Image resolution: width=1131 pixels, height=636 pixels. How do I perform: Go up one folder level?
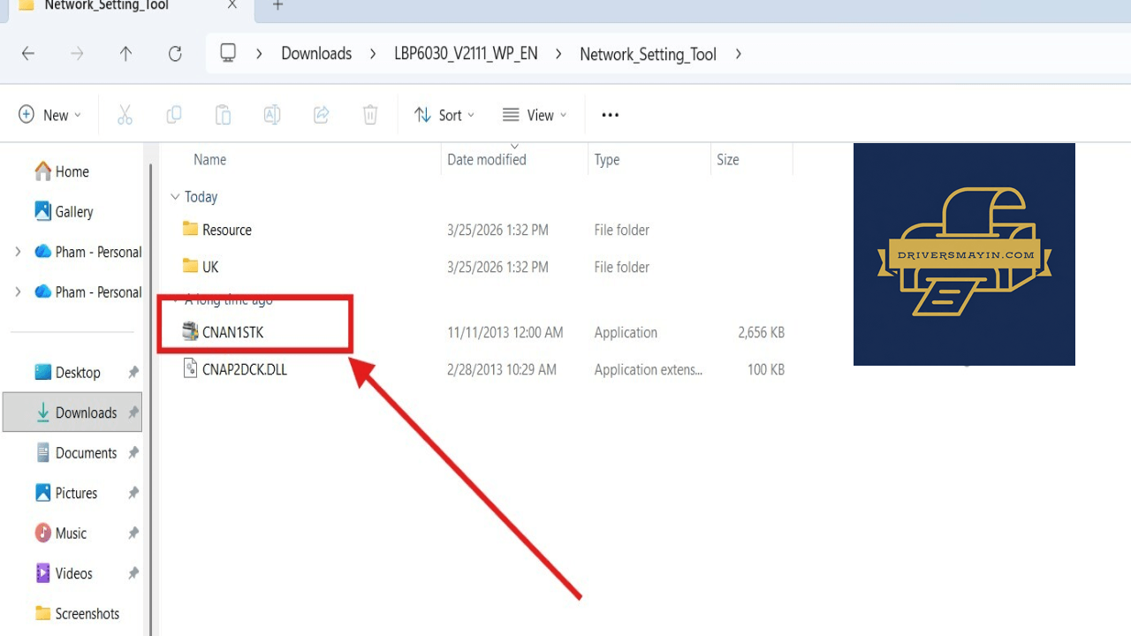pos(125,54)
